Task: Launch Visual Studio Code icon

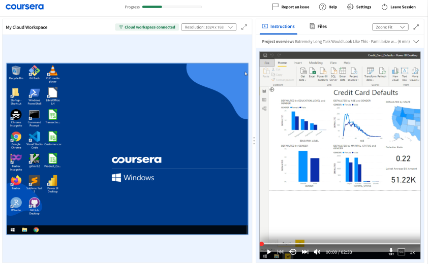Action: (35, 140)
